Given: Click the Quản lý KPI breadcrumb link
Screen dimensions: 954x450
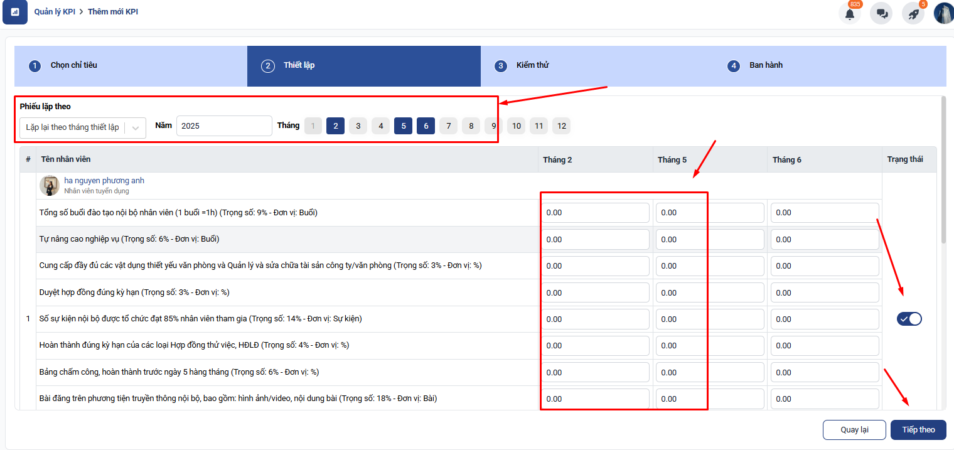Looking at the screenshot, I should click(x=55, y=12).
